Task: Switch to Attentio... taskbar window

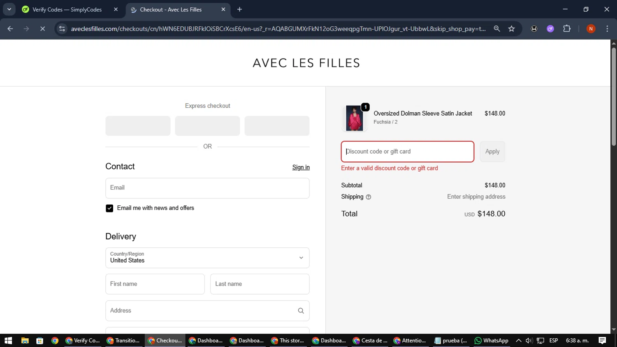Action: click(411, 340)
